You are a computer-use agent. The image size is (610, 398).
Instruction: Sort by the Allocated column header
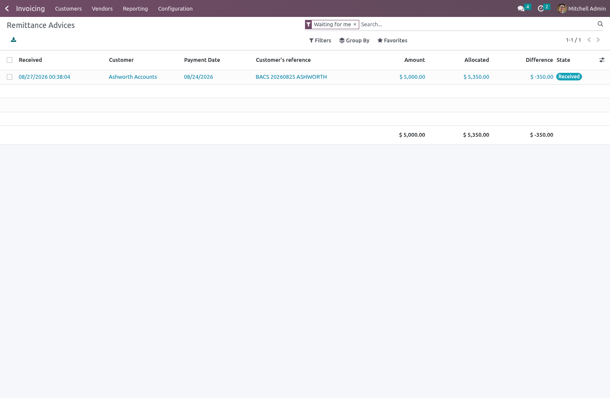tap(477, 60)
